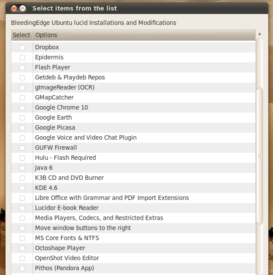The height and width of the screenshot is (275, 273).
Task: Tick the Google Picasa checkbox
Action: 22,128
